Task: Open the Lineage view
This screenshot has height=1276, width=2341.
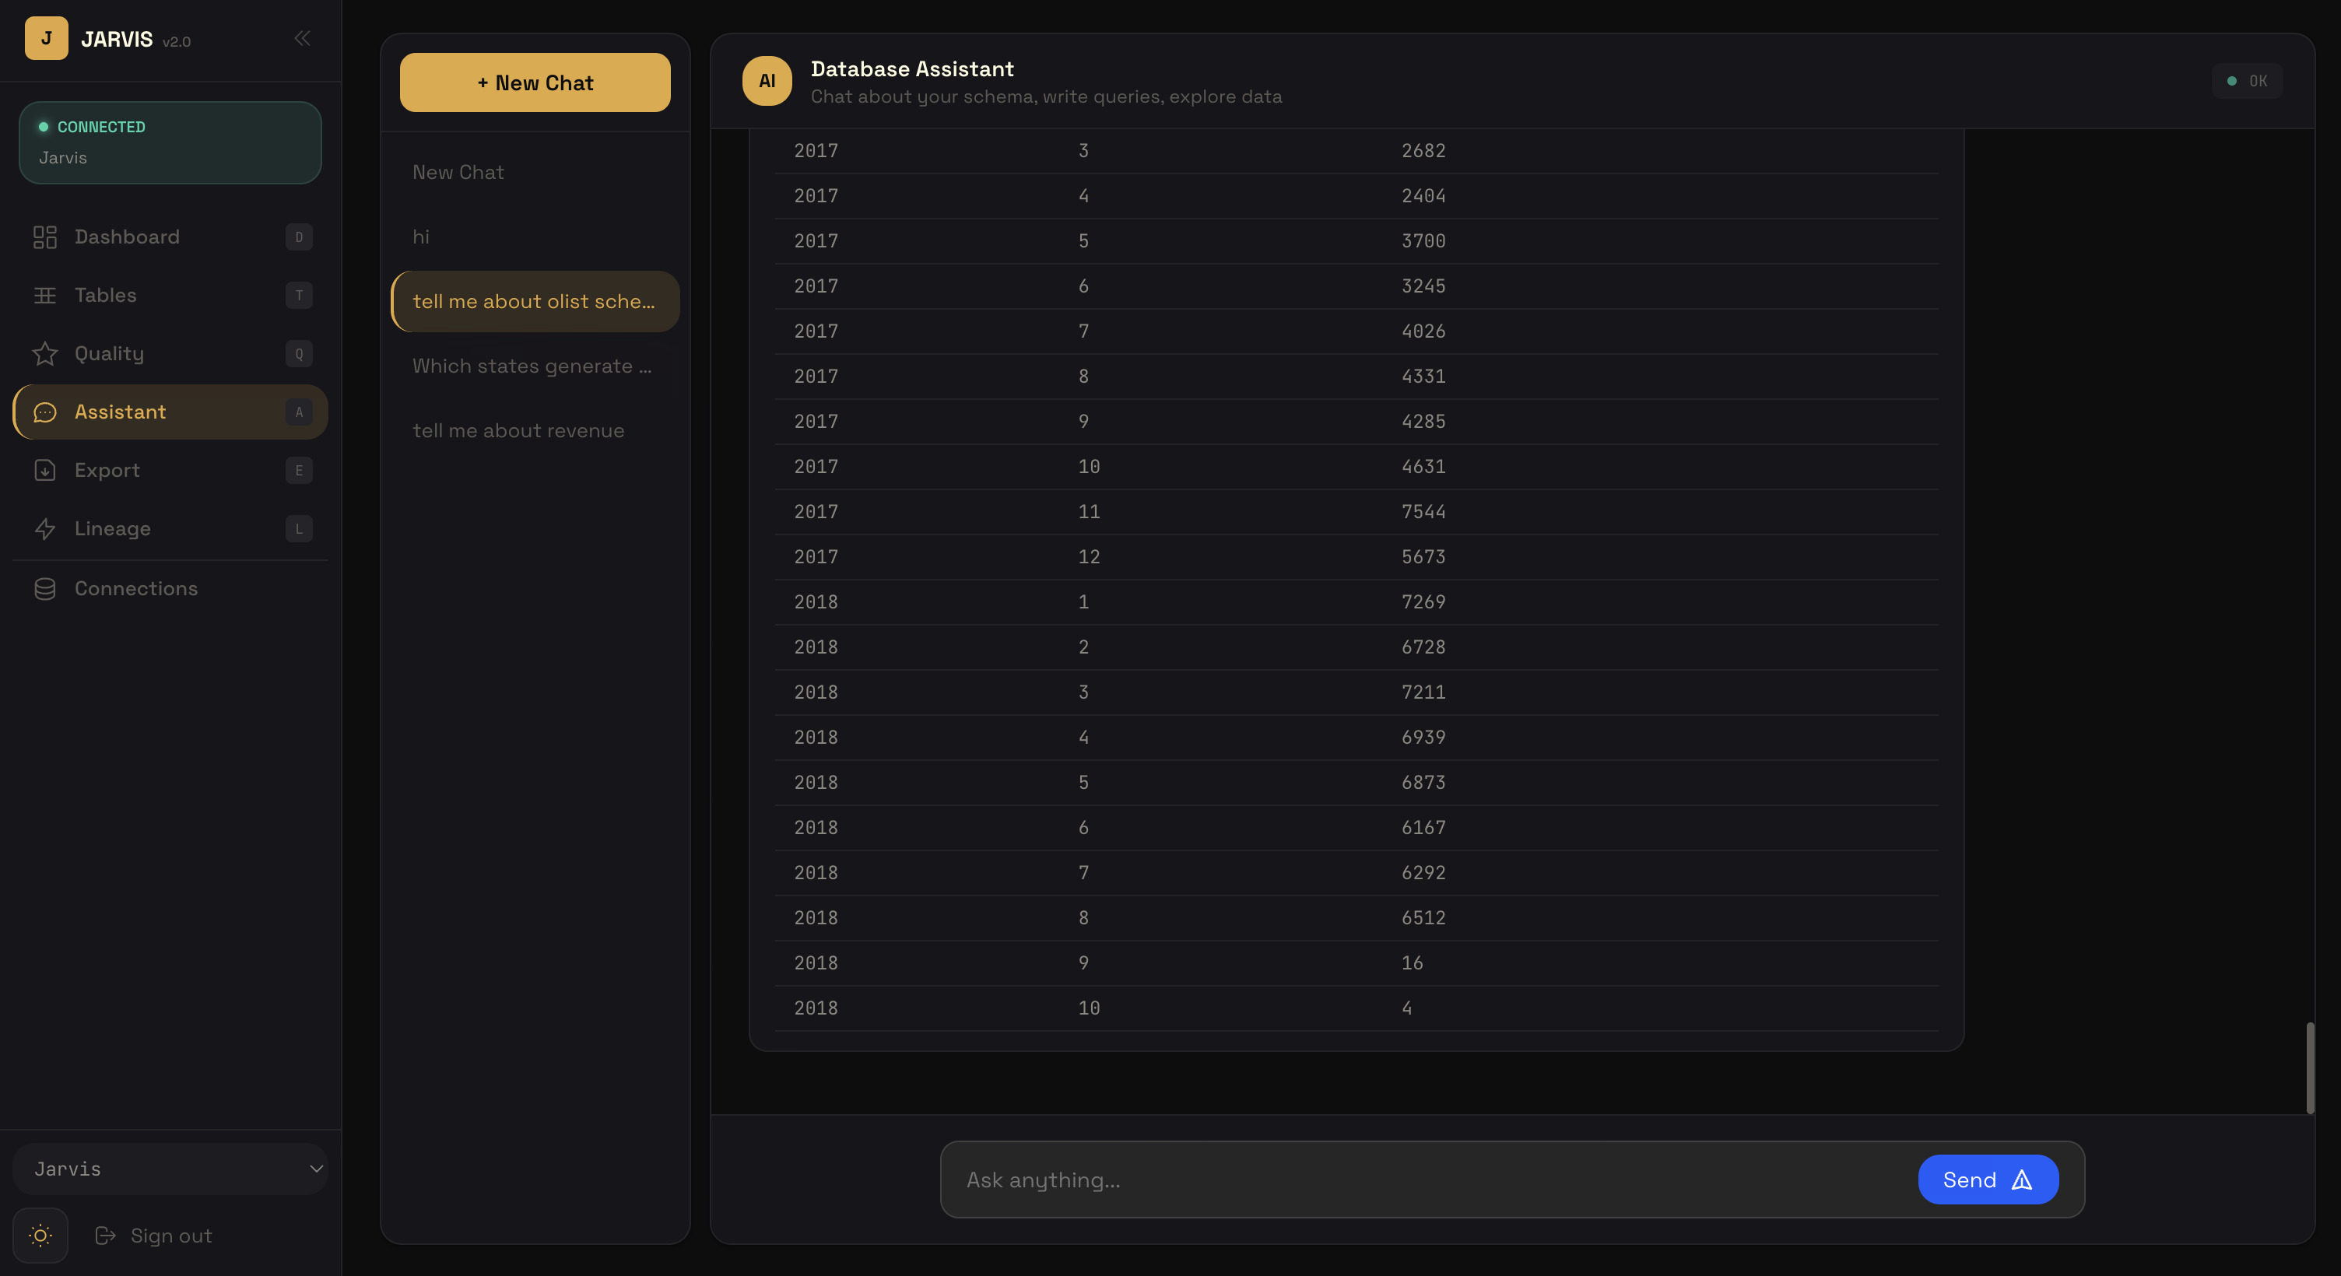Action: coord(171,529)
